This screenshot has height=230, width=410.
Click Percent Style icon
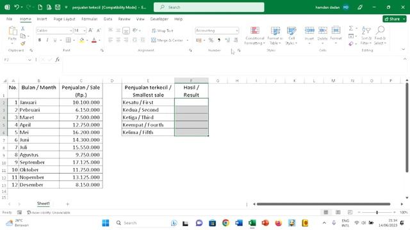[211, 40]
